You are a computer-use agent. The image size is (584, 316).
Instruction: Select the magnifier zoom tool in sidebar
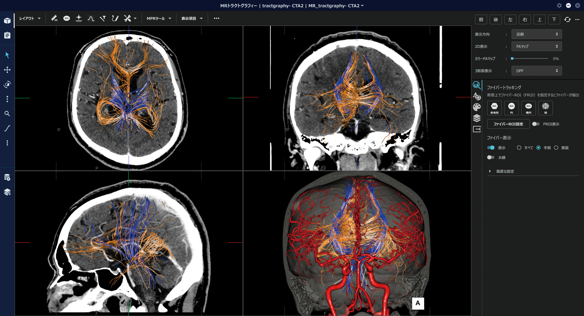tap(7, 114)
